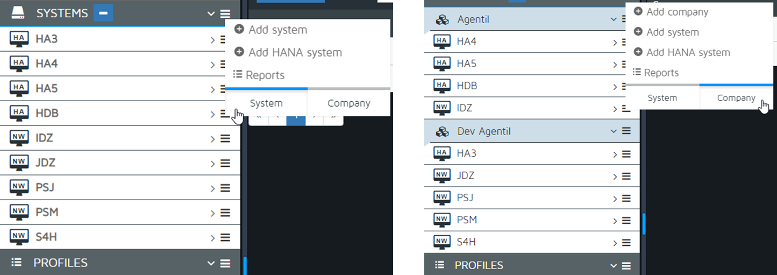The image size is (777, 275).
Task: Click IDZ NW icon under Agentil group
Action: coord(442,108)
